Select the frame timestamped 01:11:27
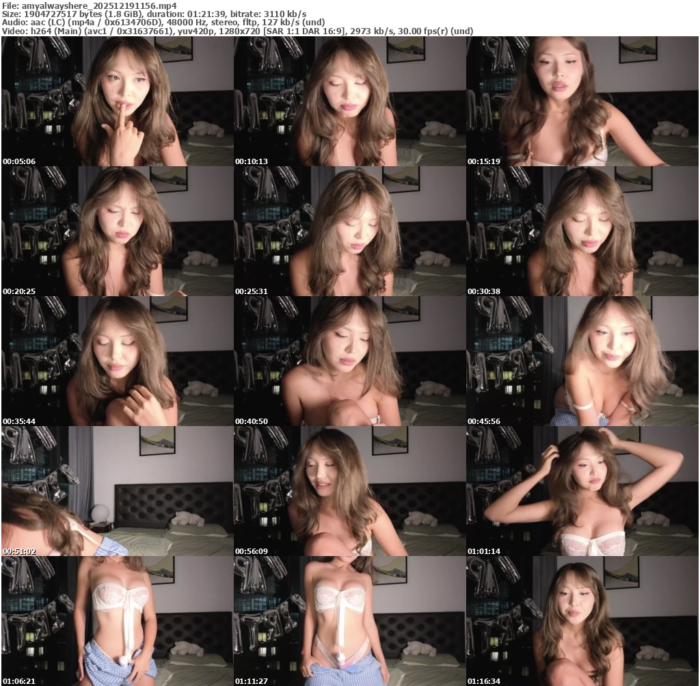This screenshot has width=700, height=686. [349, 621]
